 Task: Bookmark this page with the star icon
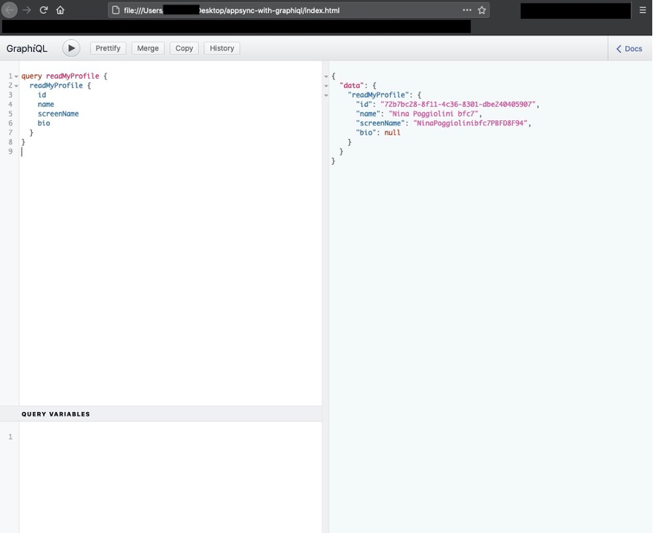tap(481, 10)
